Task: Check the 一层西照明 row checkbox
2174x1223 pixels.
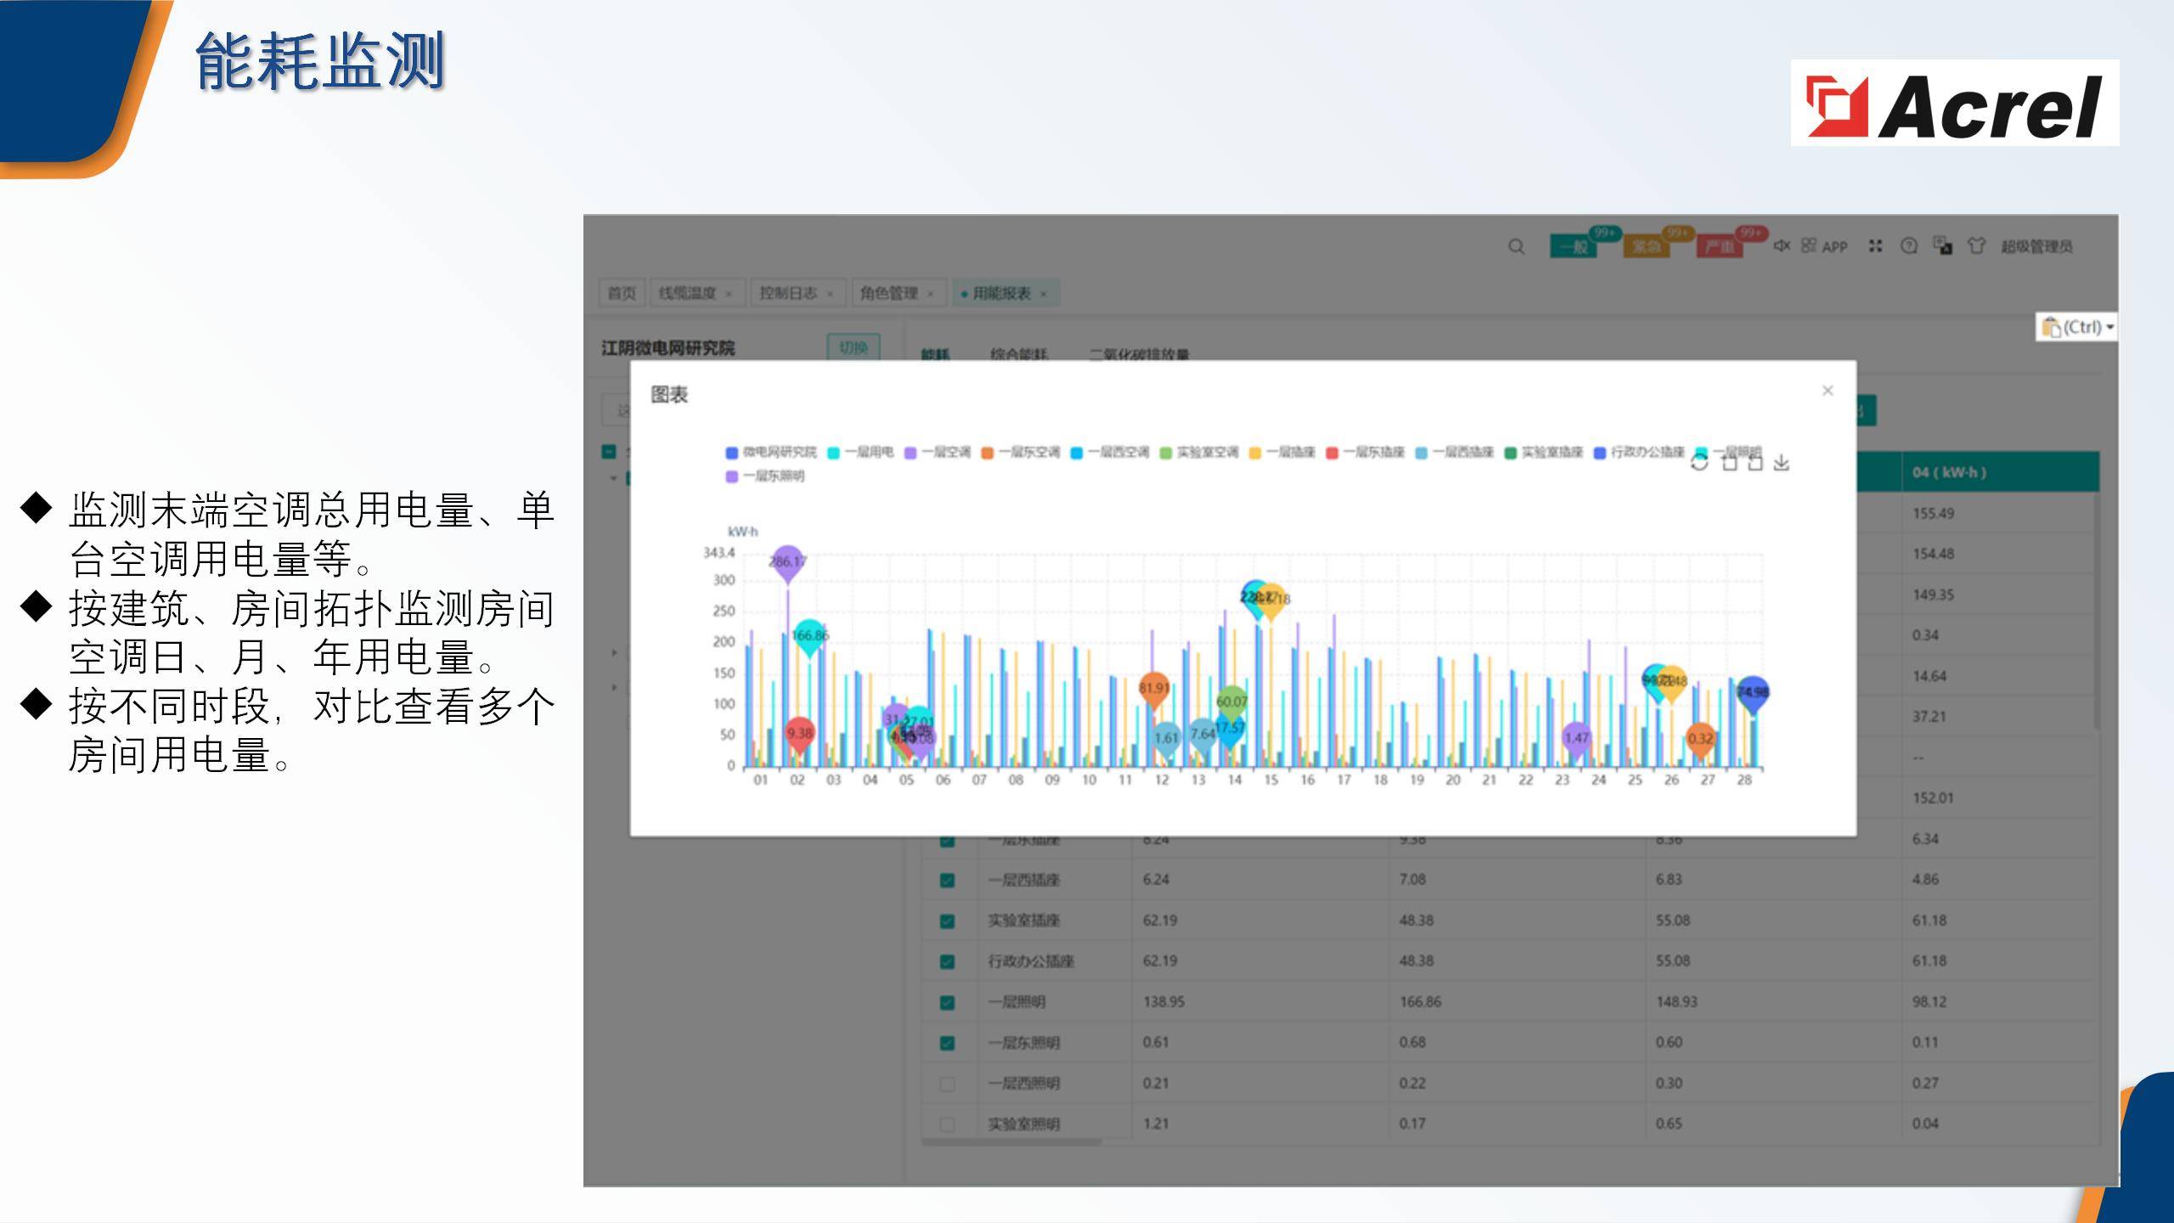Action: pos(947,1084)
